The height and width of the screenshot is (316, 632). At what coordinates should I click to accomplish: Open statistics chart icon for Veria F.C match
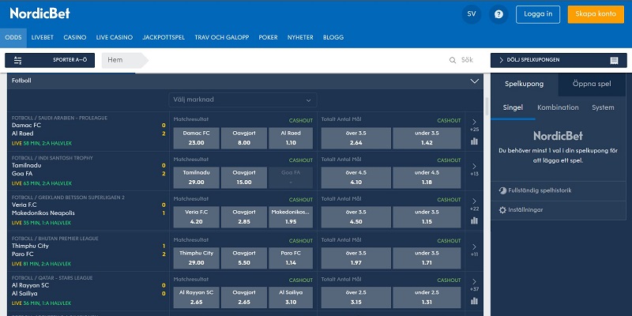tap(474, 220)
